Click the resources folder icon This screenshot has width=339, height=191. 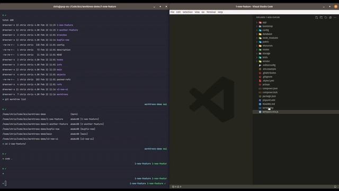pyautogui.click(x=260, y=46)
